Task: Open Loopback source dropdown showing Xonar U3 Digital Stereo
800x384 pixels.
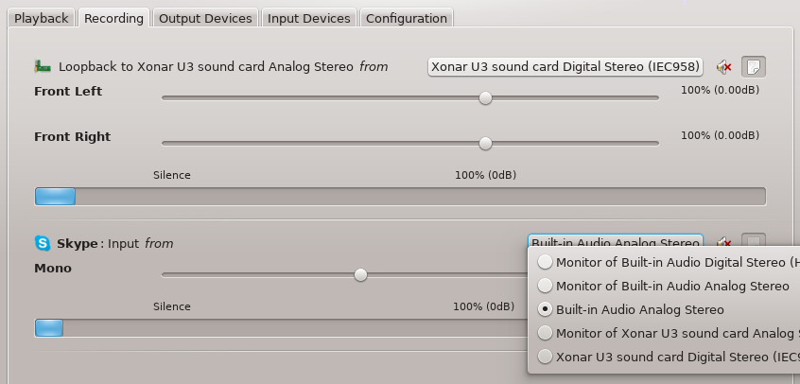Action: pos(565,67)
